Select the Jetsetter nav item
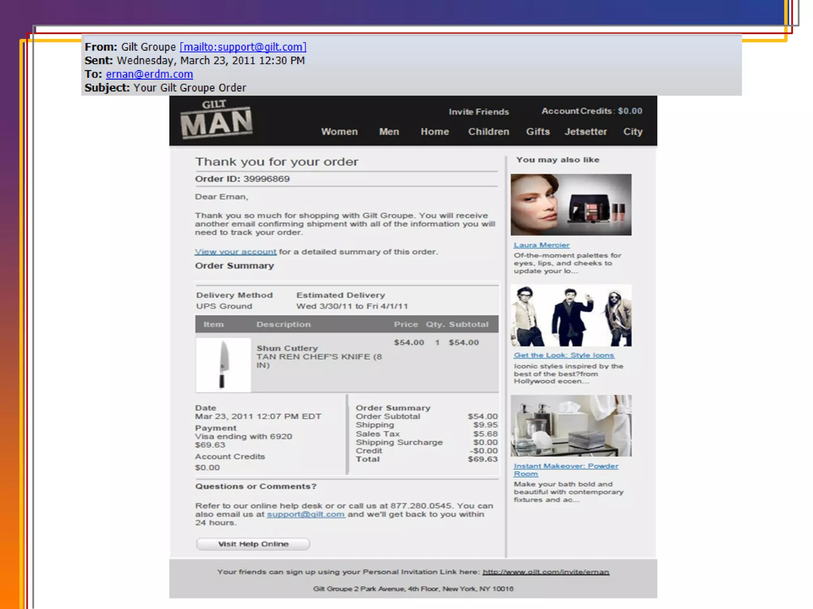Image resolution: width=813 pixels, height=609 pixels. [586, 132]
